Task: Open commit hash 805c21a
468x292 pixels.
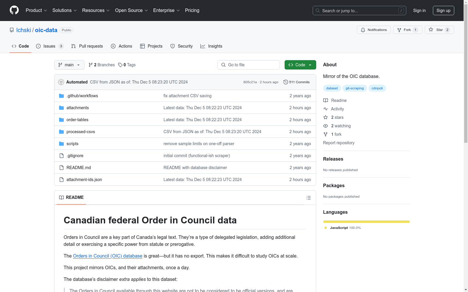Action: click(250, 82)
